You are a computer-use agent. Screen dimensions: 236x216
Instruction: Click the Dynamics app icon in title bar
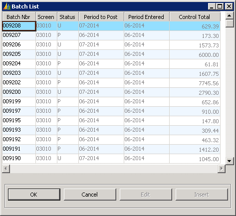(x=7, y=6)
